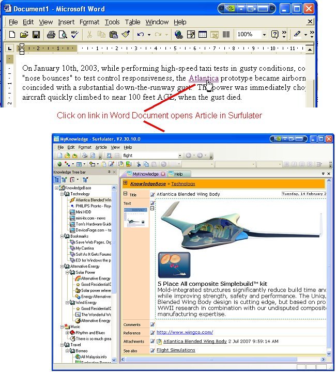Open the flight search box dropdown in Surfulater
Screen dimensions: 336x372
(180, 156)
